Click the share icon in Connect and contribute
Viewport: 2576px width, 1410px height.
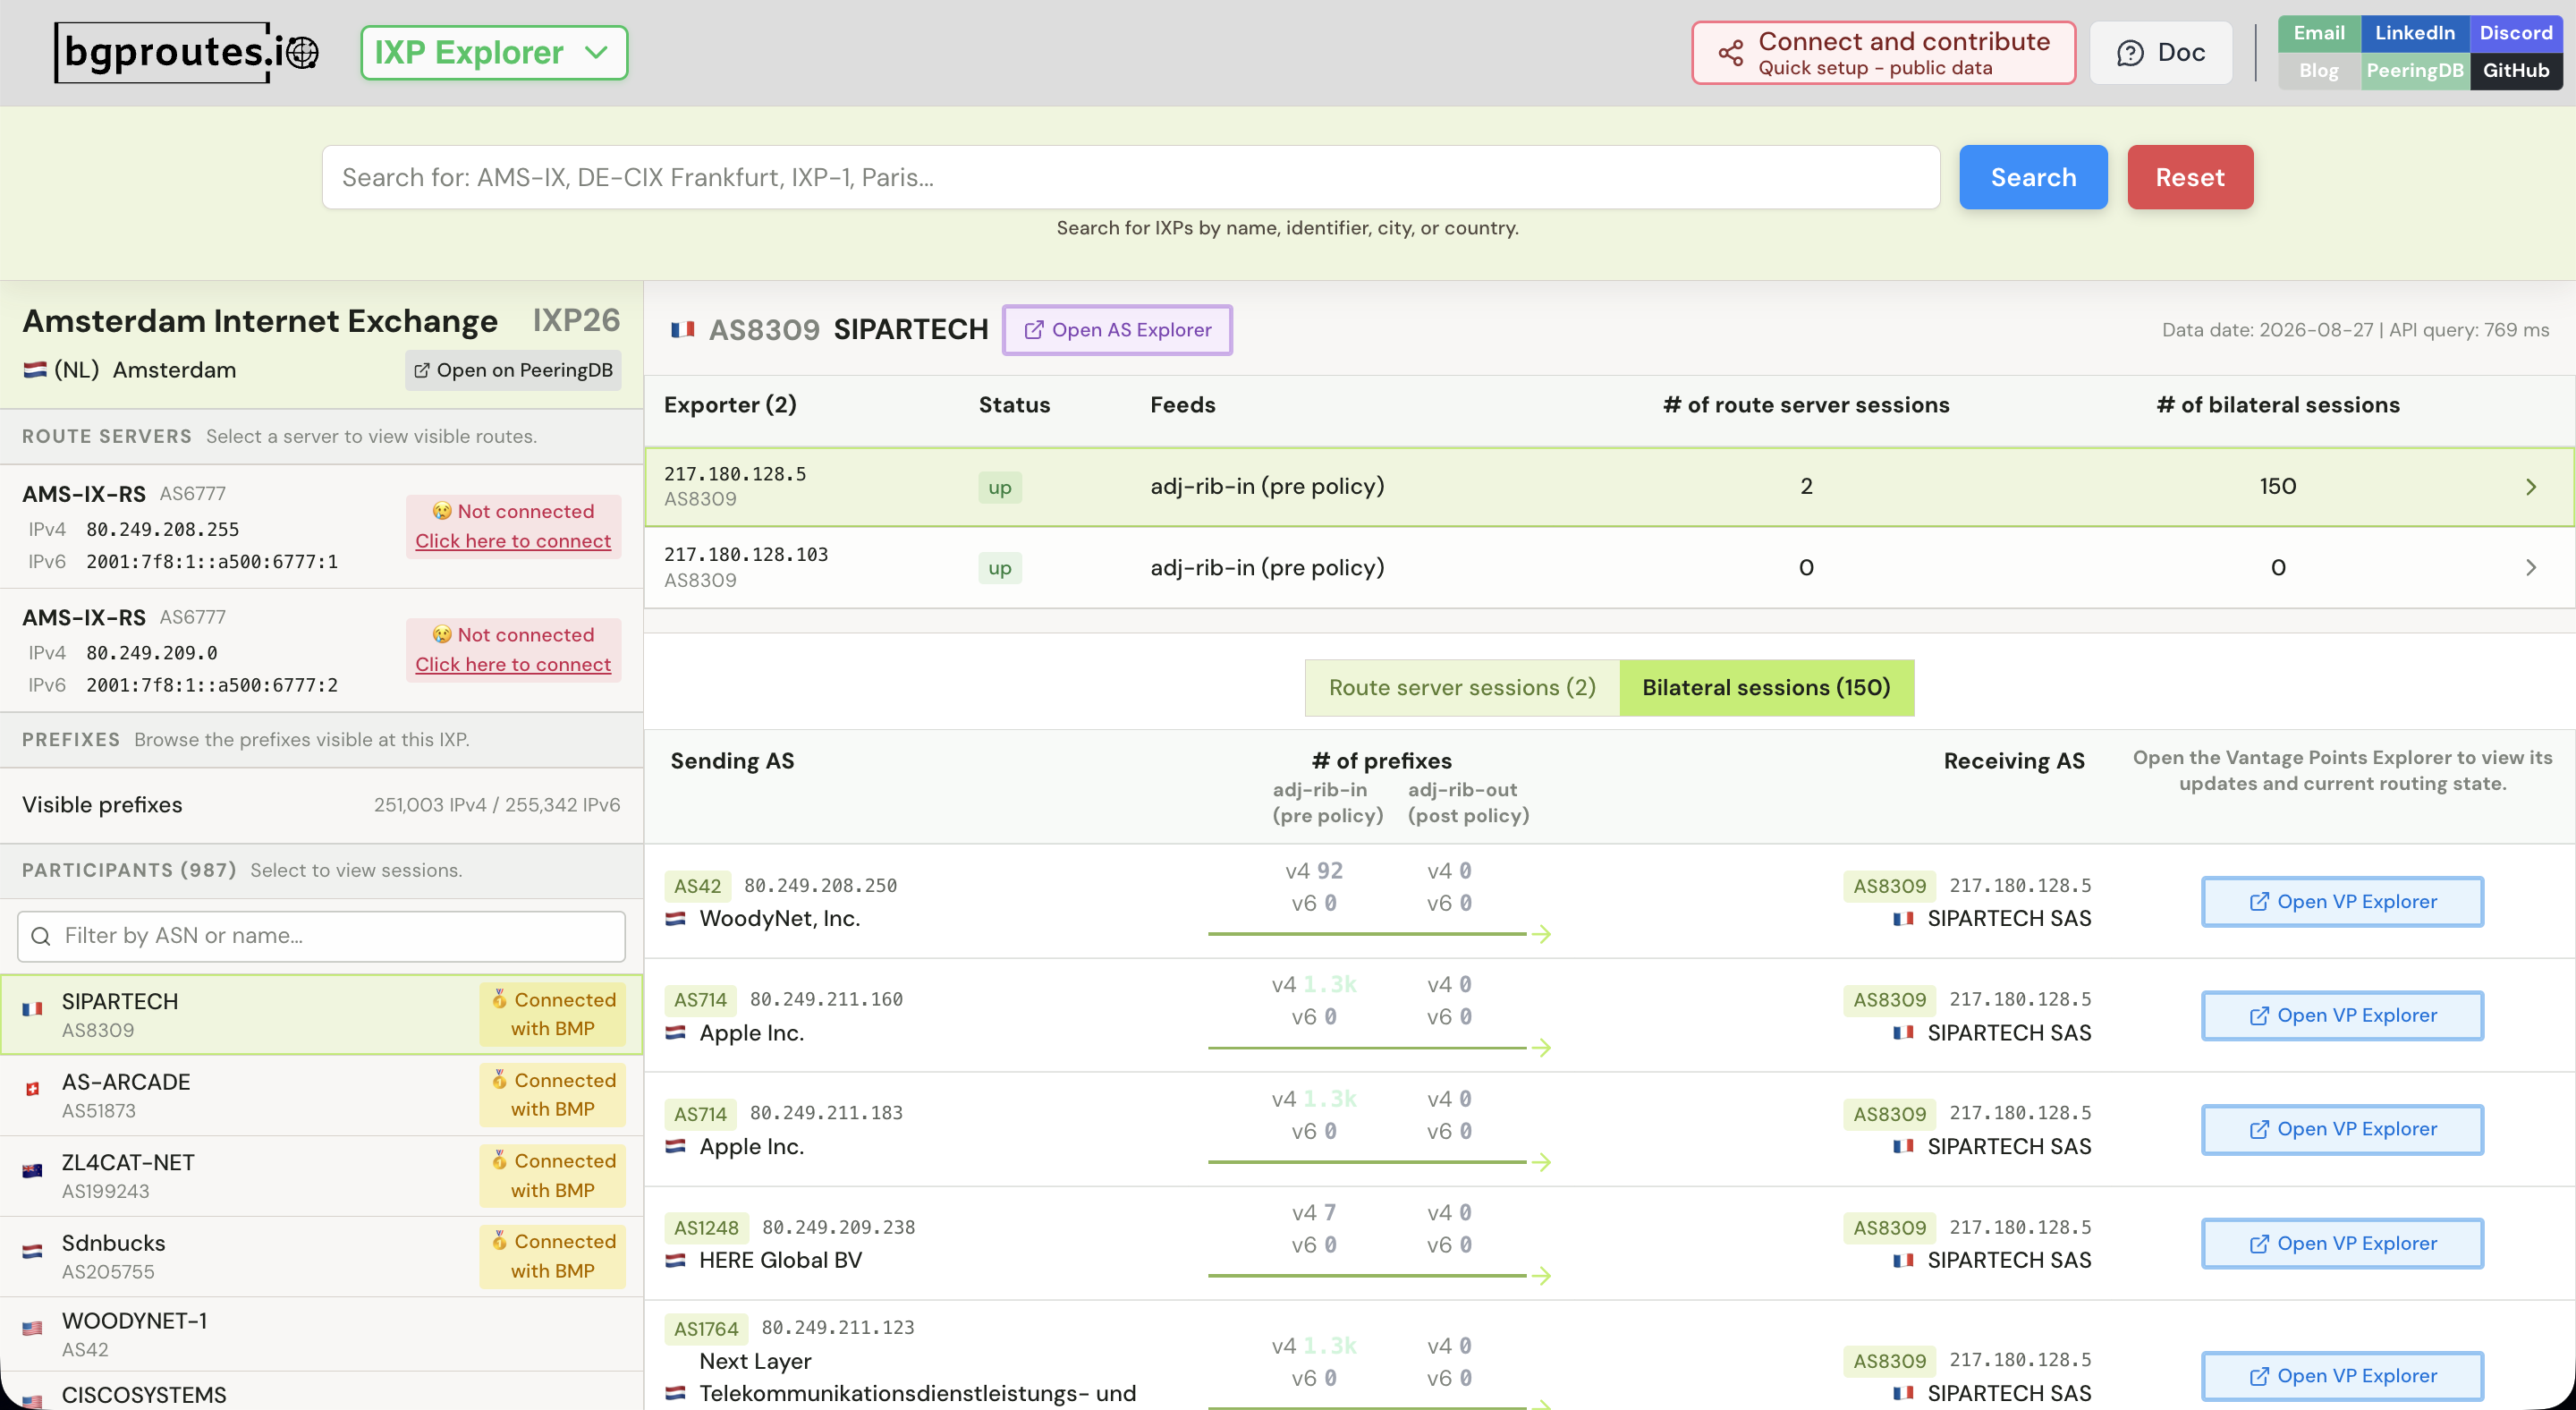[x=1731, y=53]
